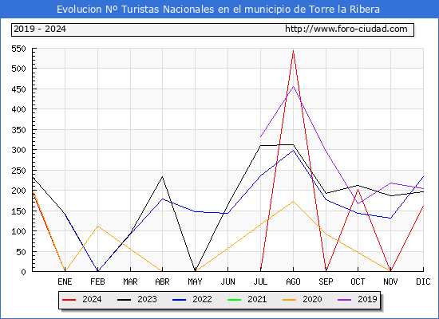The width and height of the screenshot is (439, 319).
Task: Click the 0 y-axis value
Action: pos(23,272)
